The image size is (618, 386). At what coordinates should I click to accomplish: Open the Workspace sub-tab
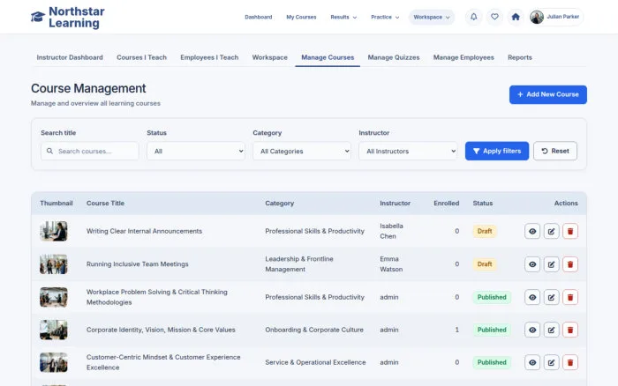[x=269, y=57]
